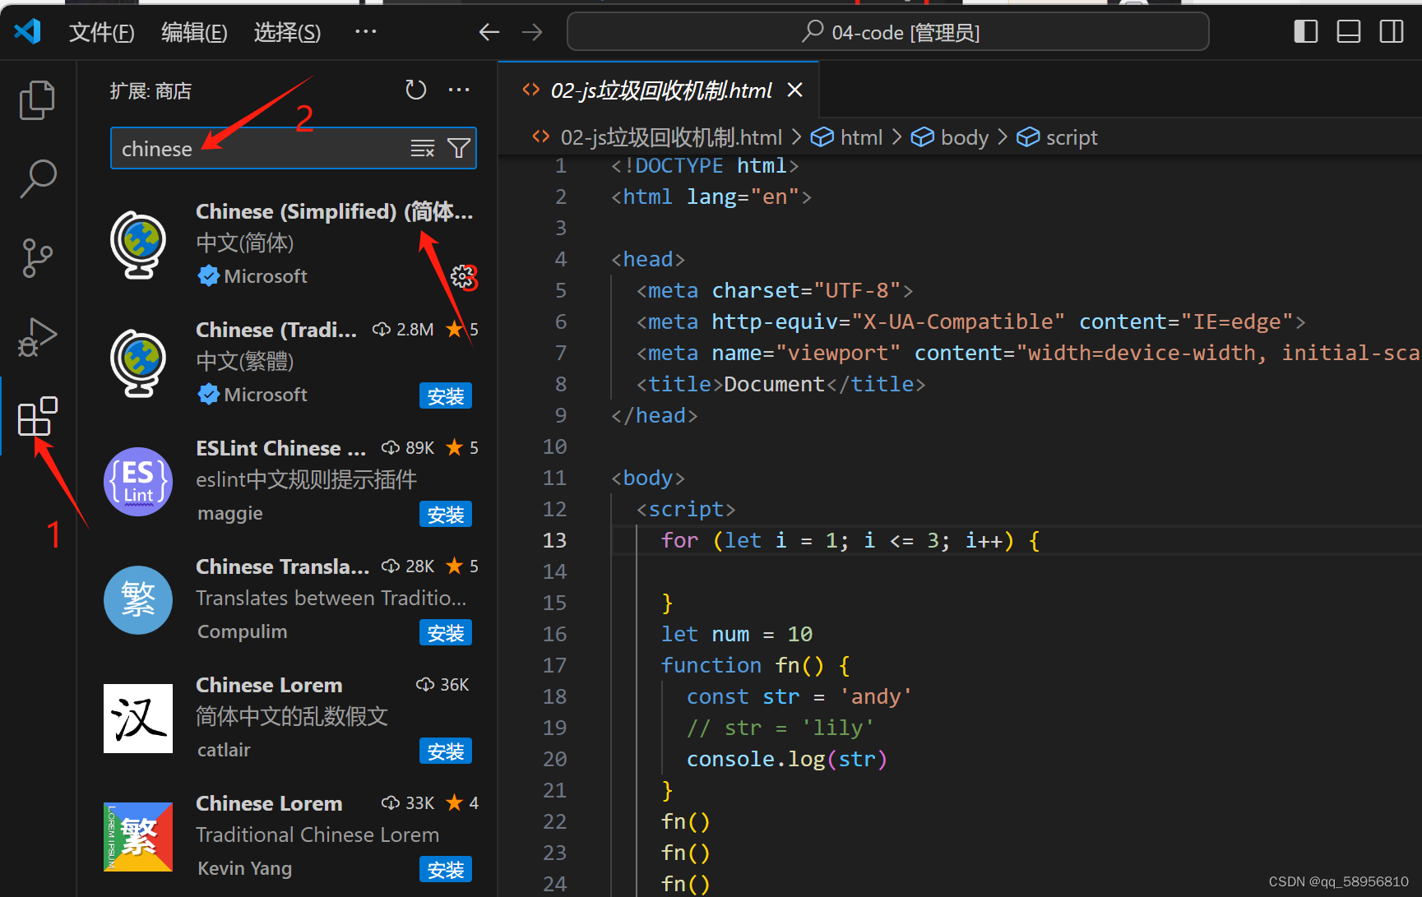1422x897 pixels.
Task: Click the <head> tag on line 4
Action: pos(648,259)
